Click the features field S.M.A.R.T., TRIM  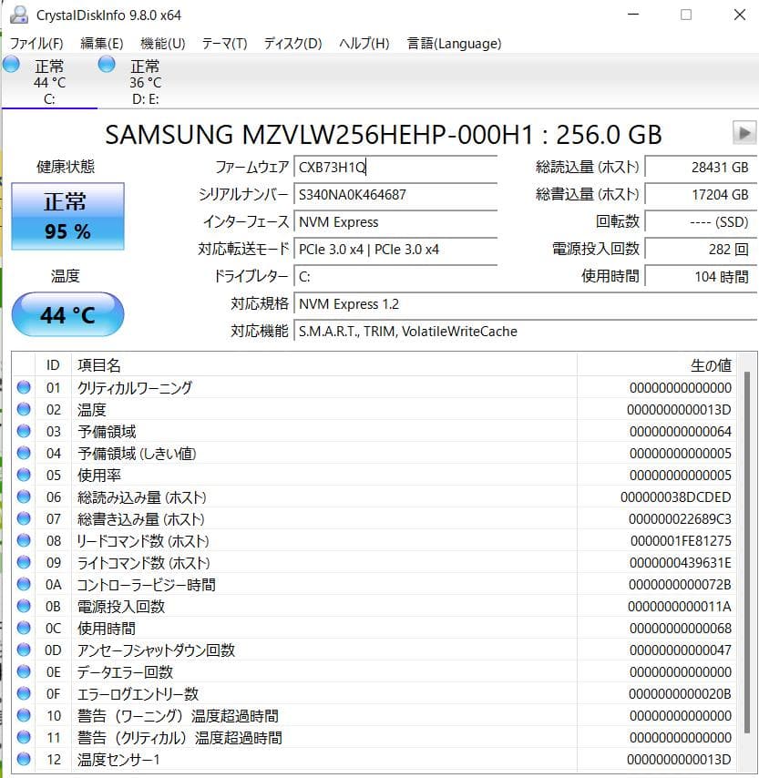tap(525, 331)
